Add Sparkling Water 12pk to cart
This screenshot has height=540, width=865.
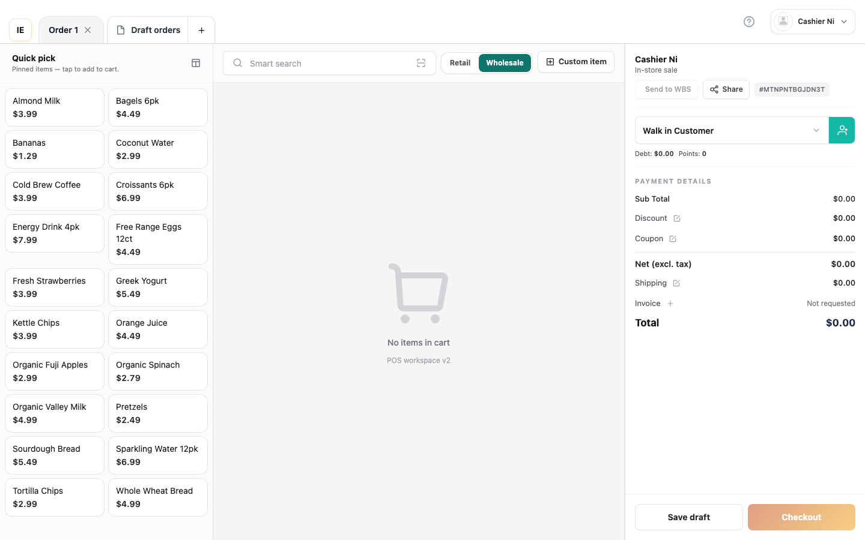(x=158, y=455)
